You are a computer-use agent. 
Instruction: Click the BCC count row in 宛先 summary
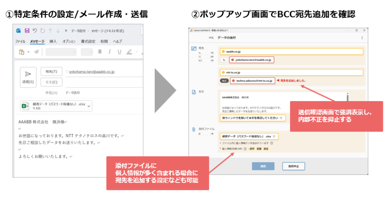[x=206, y=61]
